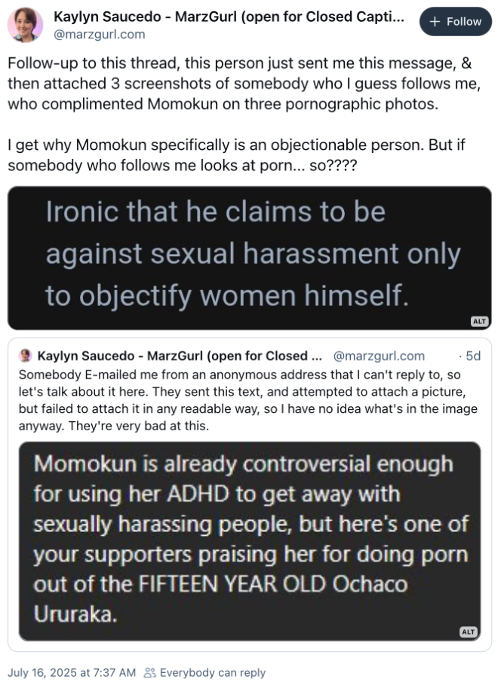Open the @marzgurl.com handle in the post header

click(x=100, y=34)
